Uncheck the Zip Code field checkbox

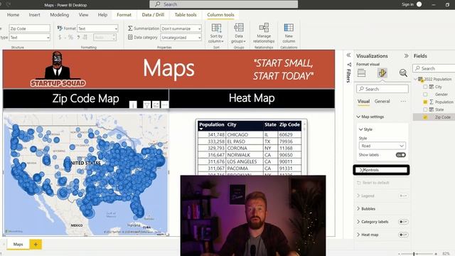coord(425,117)
